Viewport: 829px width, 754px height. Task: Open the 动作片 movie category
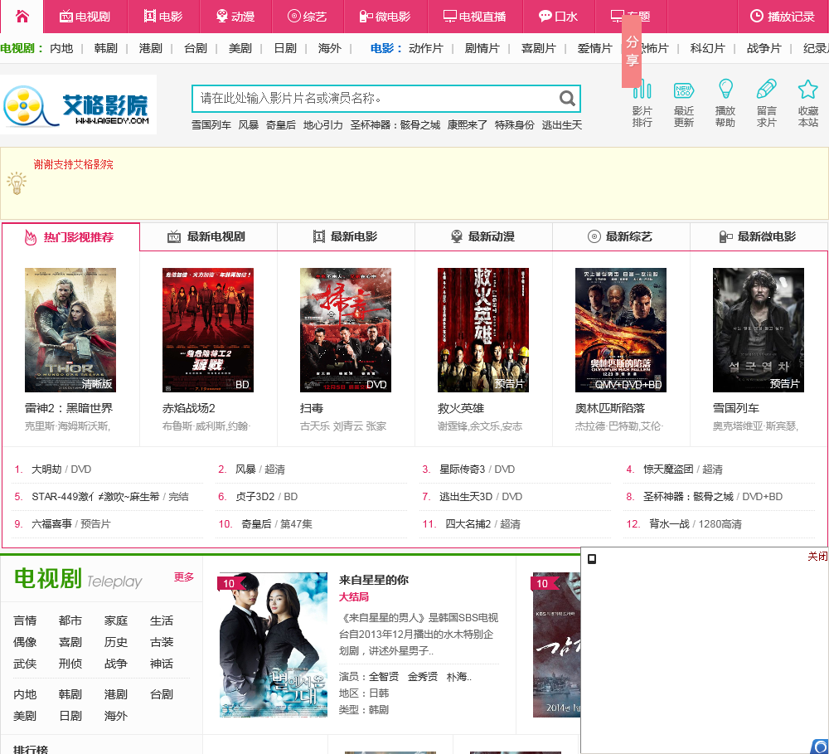tap(425, 48)
